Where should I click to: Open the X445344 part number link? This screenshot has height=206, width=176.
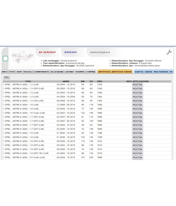point(70,52)
